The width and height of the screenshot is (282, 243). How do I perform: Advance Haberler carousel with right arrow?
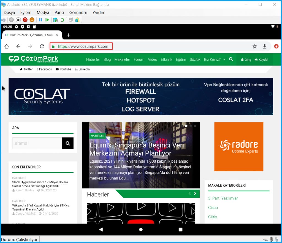coord(195,193)
